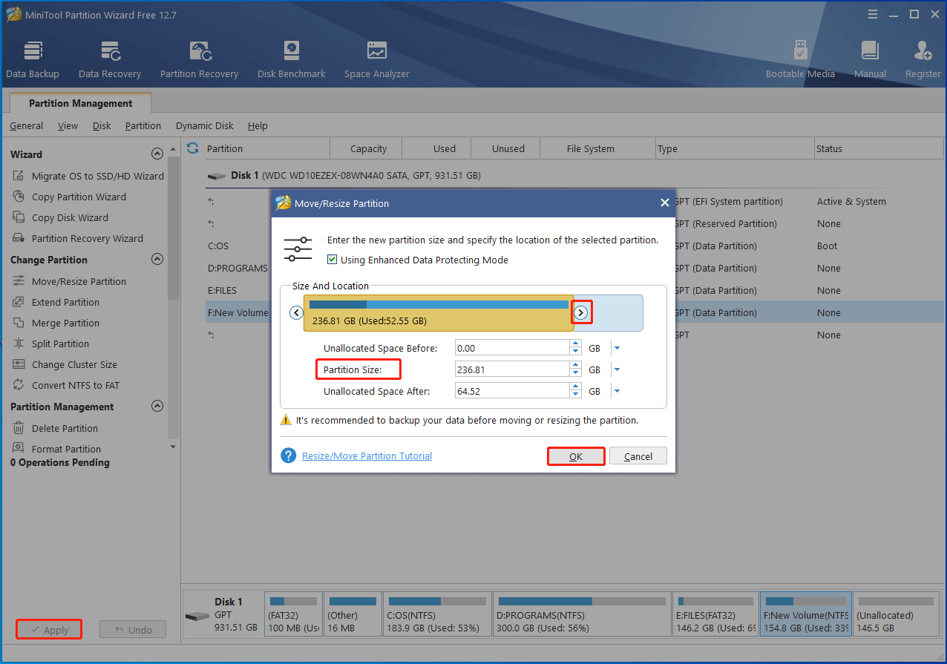The height and width of the screenshot is (664, 947).
Task: Collapse the Wizard section
Action: (x=157, y=154)
